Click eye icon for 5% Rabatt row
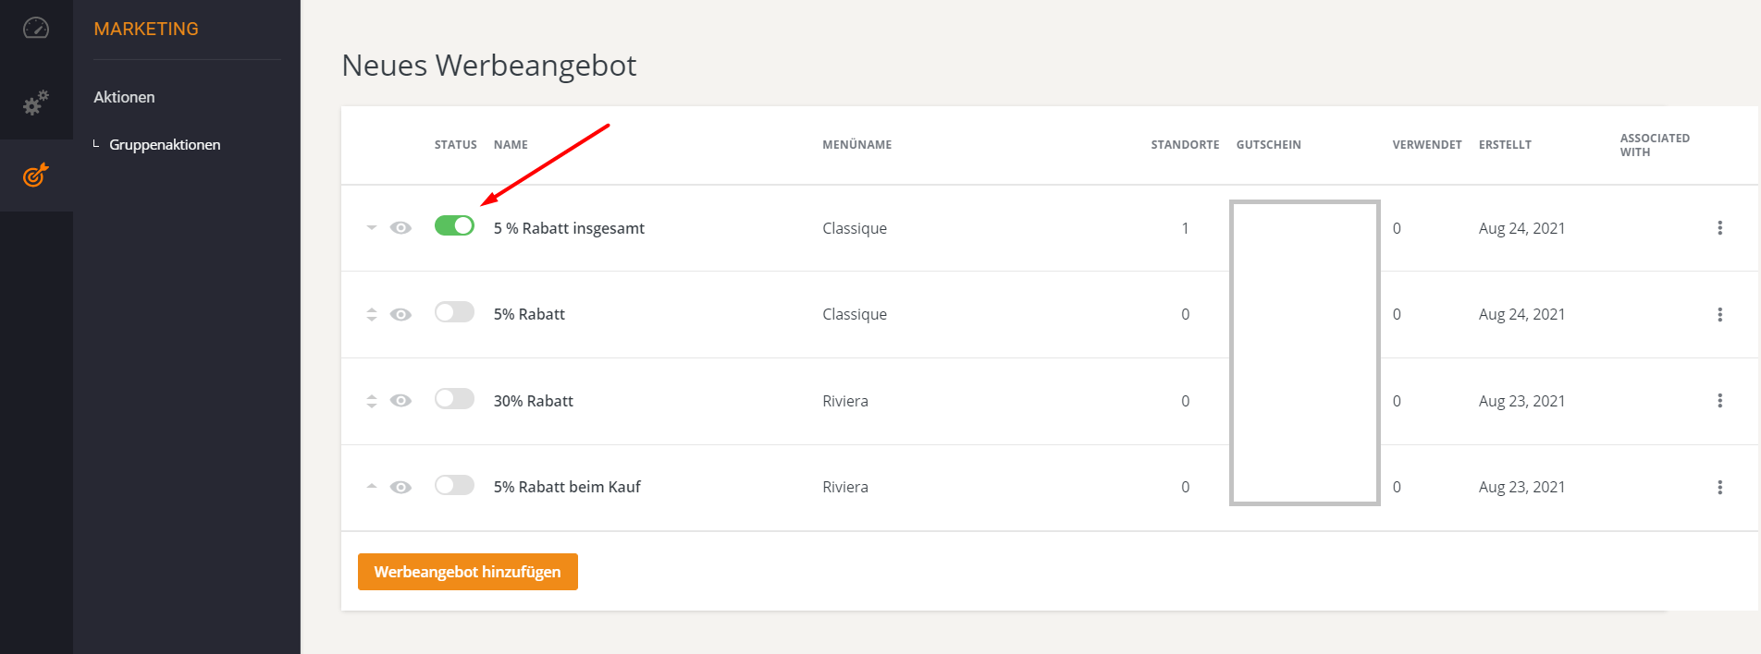The image size is (1761, 654). click(x=400, y=315)
